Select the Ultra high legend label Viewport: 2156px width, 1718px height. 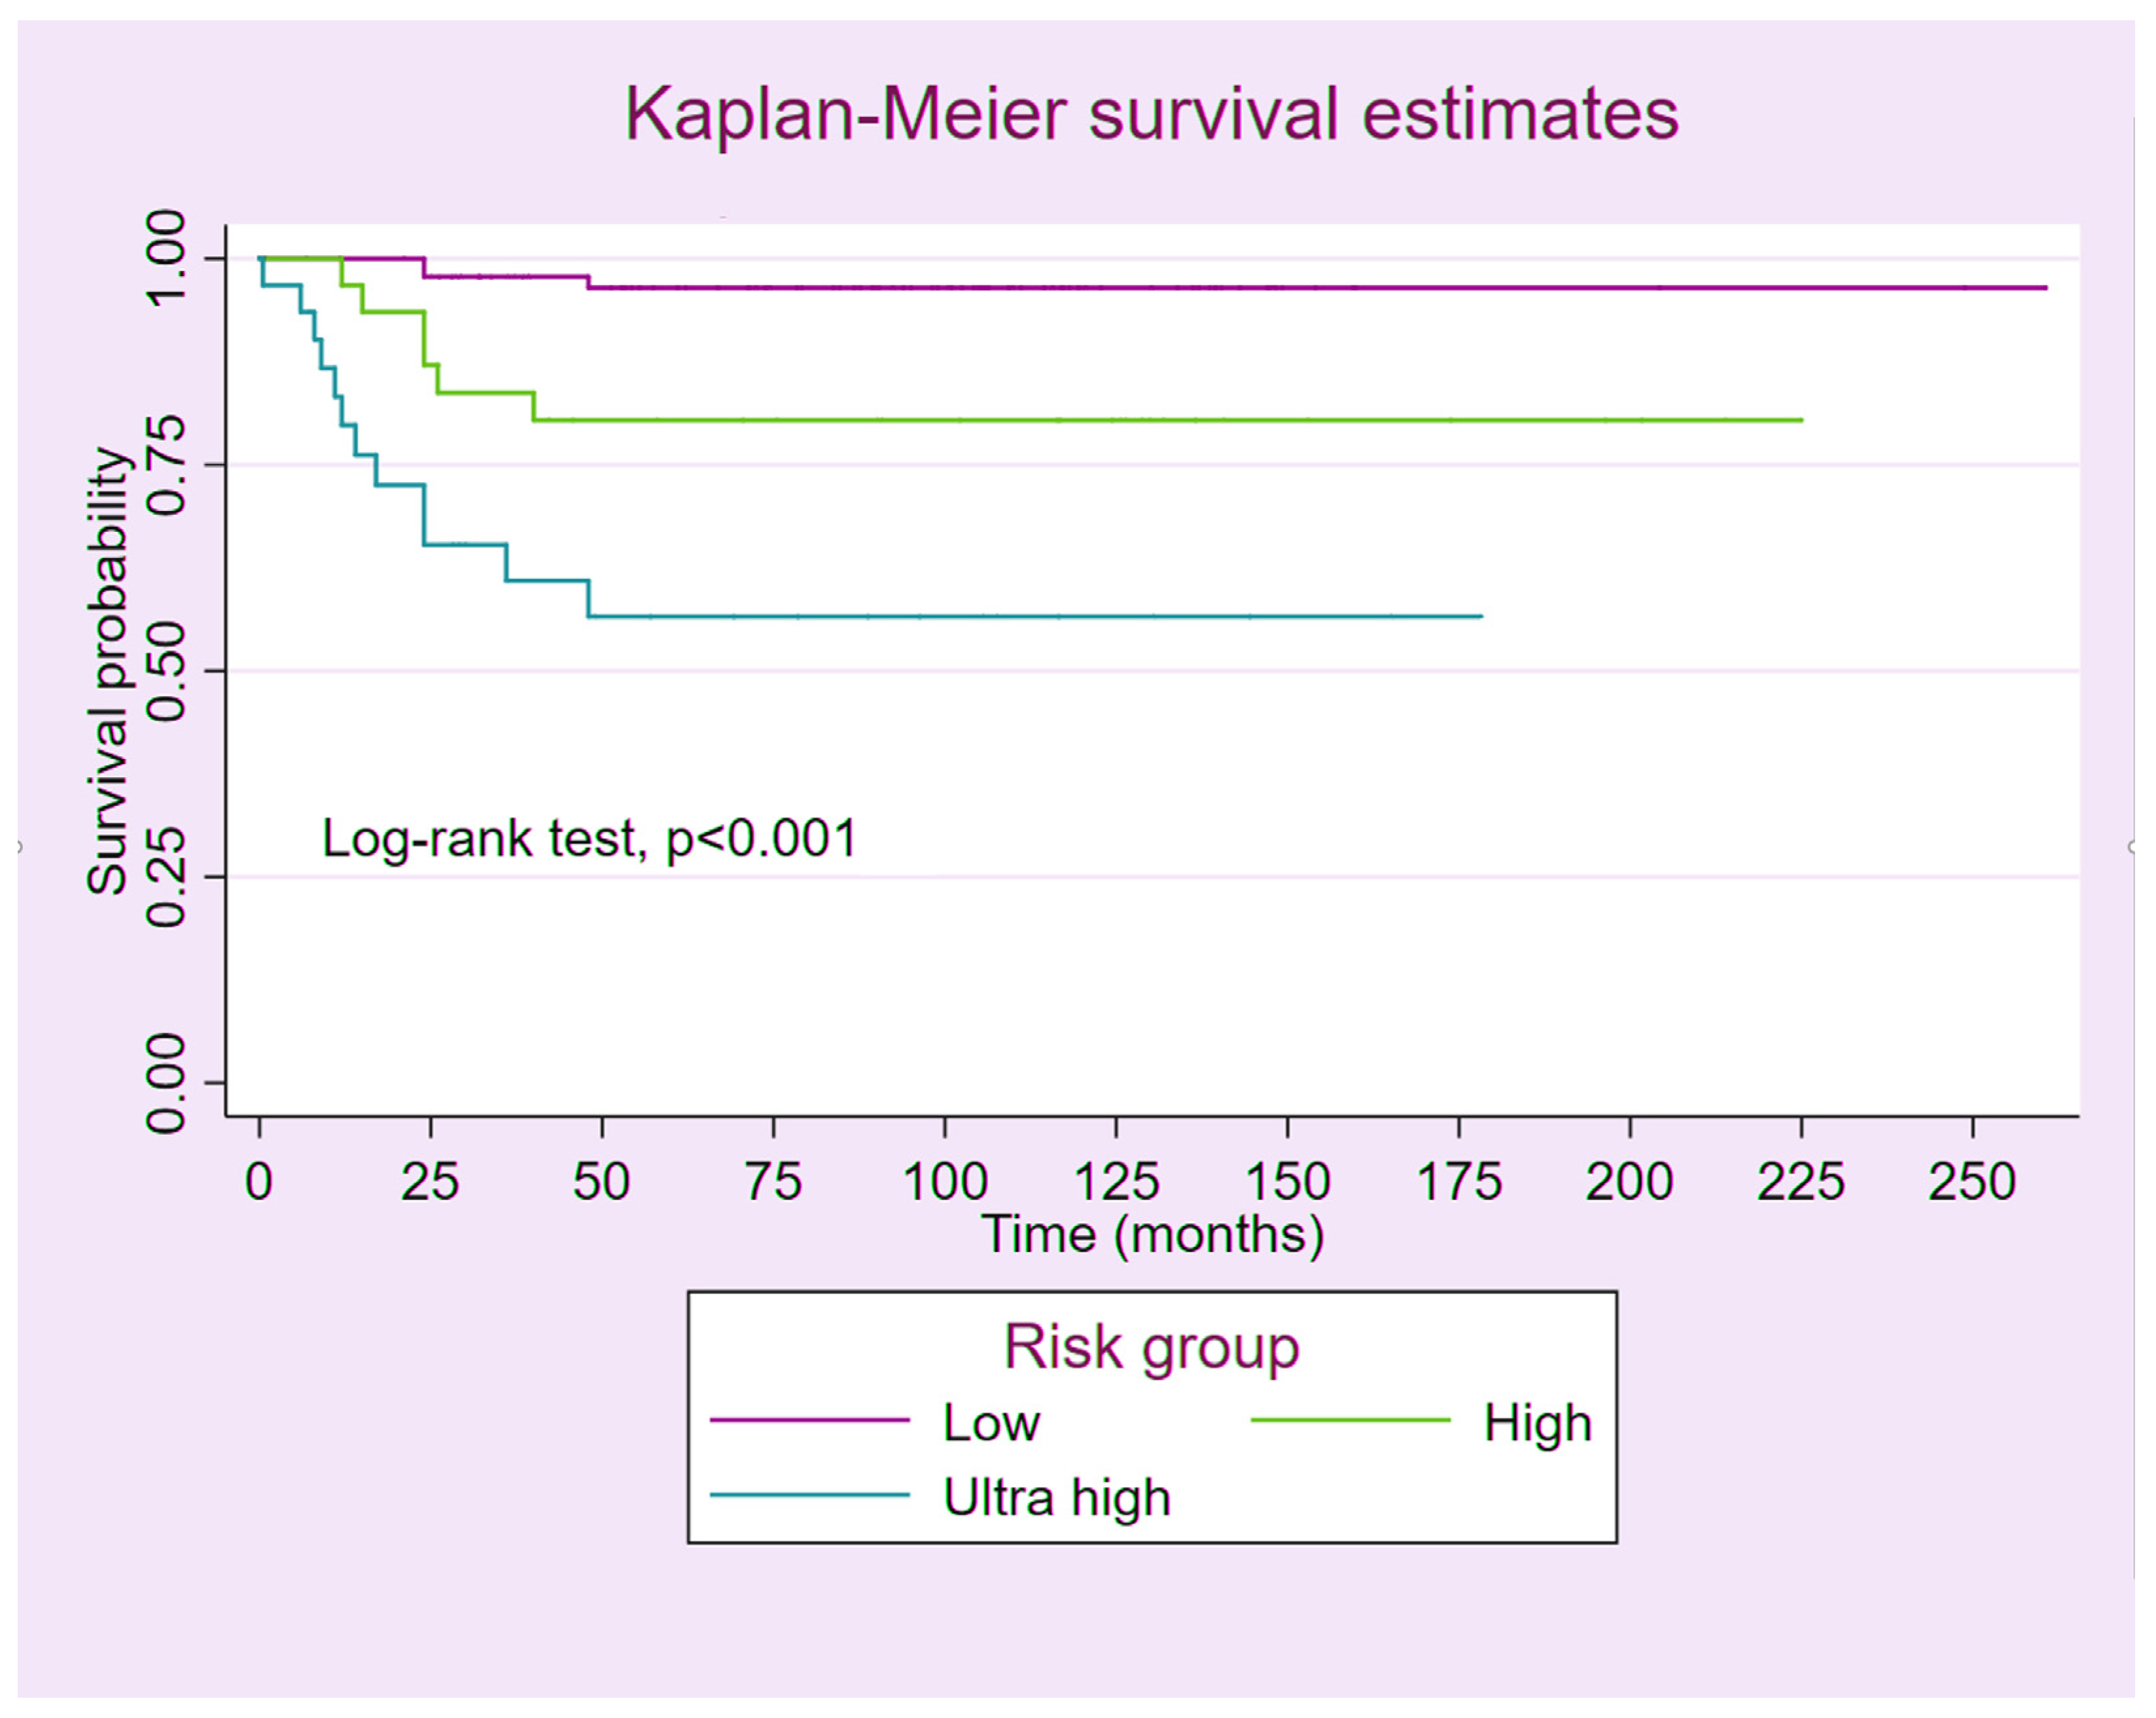coord(1056,1497)
